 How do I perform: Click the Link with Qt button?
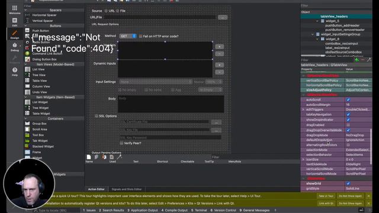point(326,204)
